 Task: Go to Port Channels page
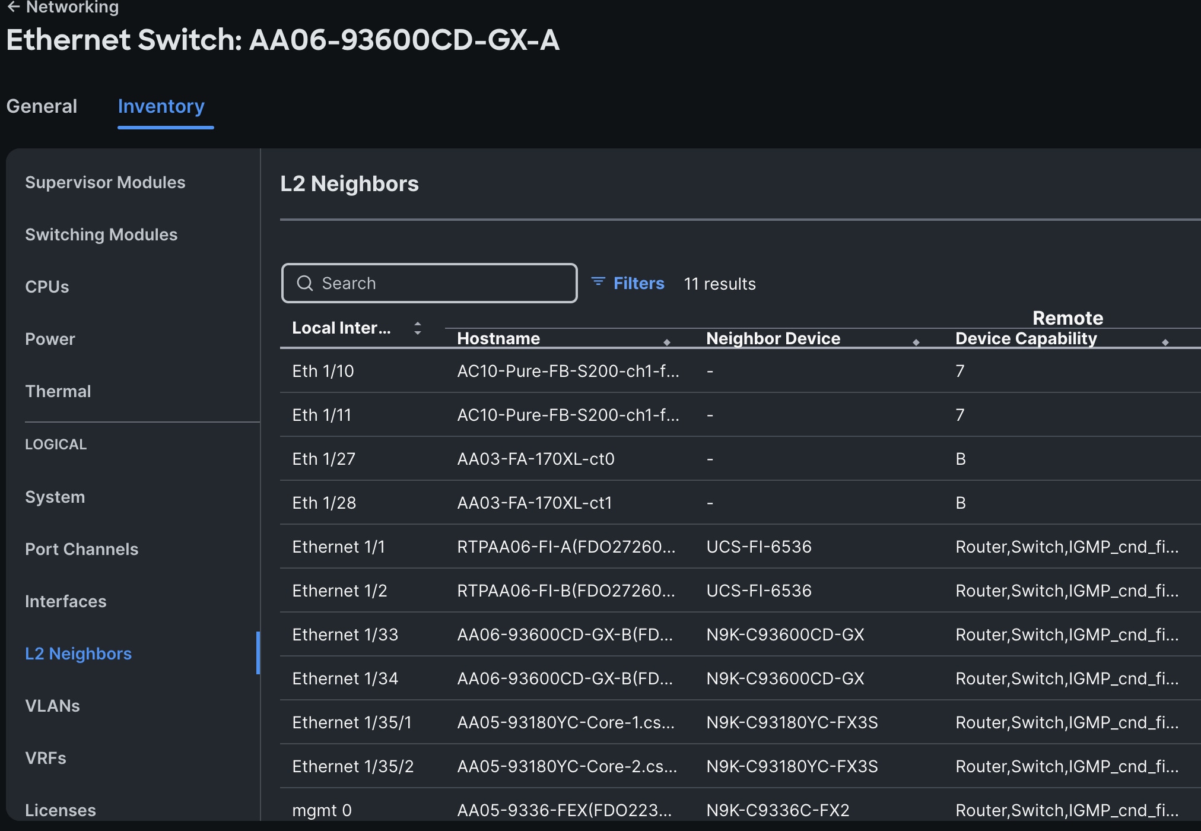click(x=81, y=549)
